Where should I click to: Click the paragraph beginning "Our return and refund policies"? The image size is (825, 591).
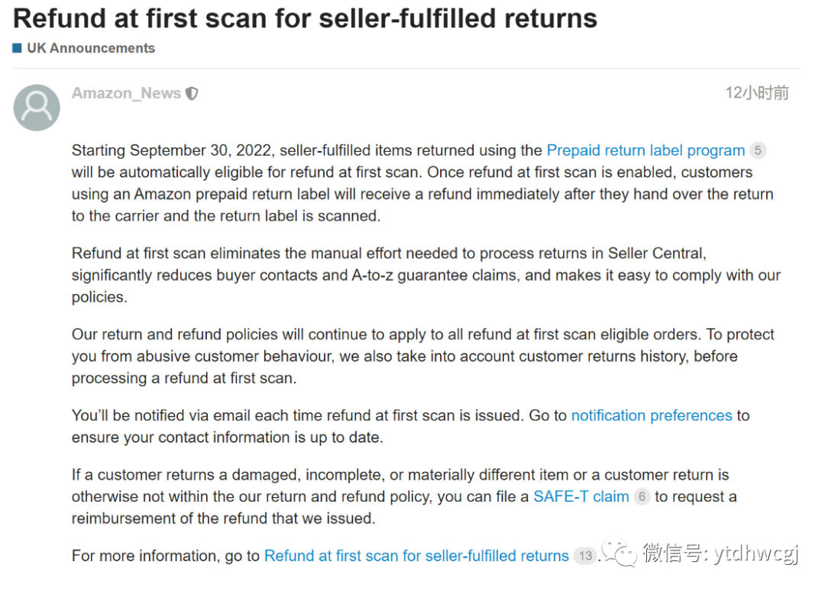(412, 356)
